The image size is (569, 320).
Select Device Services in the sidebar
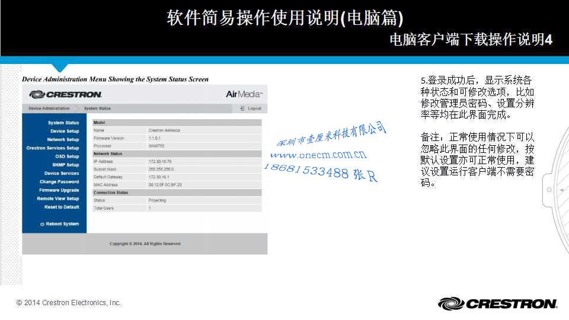pos(62,173)
